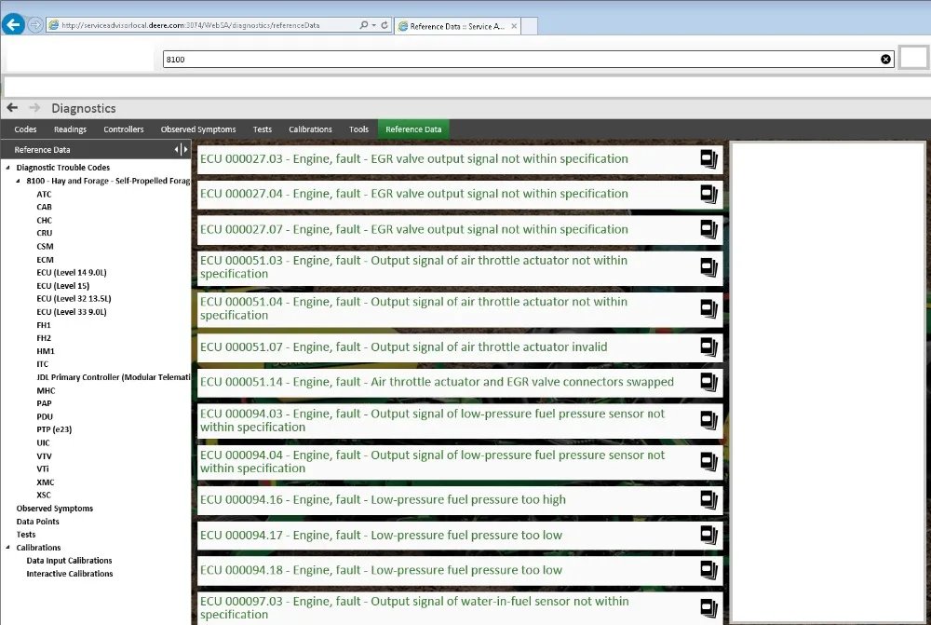Click document icon for ECU 000051.07
This screenshot has height=625, width=931.
pos(708,346)
